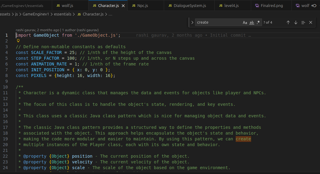
Task: Click INIT_POSITION constant name
Action: coord(48,70)
